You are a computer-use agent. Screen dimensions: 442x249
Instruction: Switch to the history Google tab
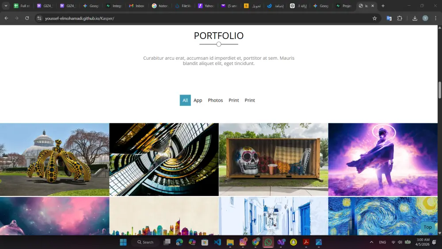pyautogui.click(x=160, y=6)
